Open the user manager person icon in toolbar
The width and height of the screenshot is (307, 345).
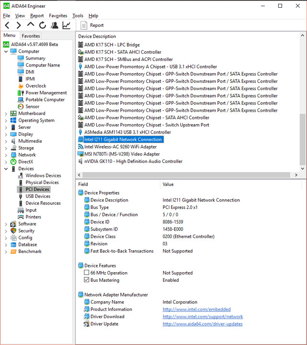54,25
